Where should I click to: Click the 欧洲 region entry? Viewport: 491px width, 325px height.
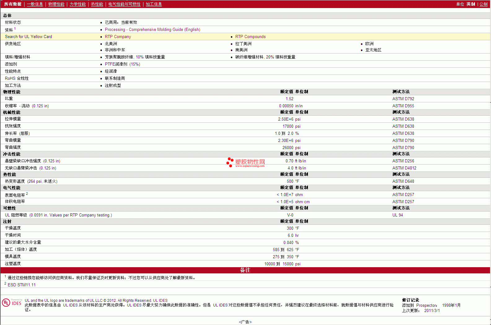point(370,44)
